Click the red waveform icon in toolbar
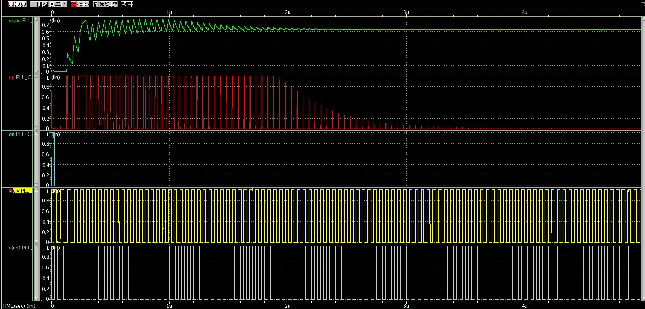645x309 pixels. click(74, 4)
